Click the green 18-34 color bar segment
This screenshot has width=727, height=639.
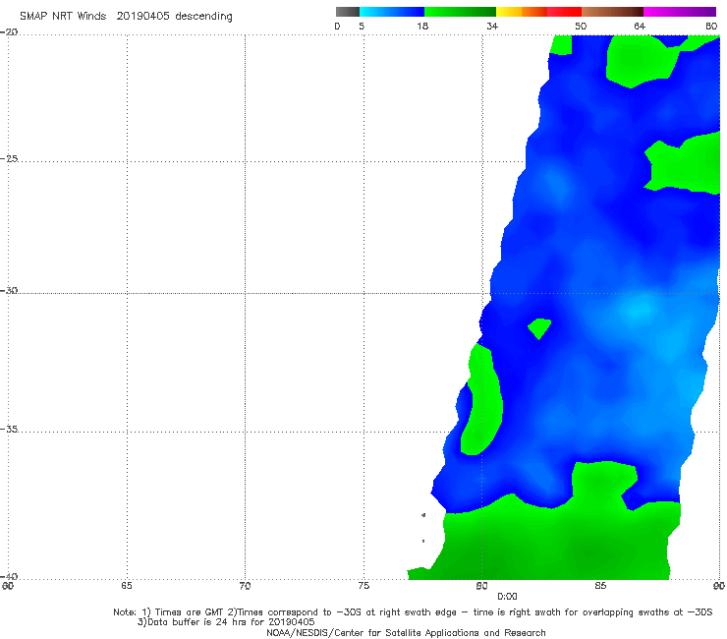(460, 12)
